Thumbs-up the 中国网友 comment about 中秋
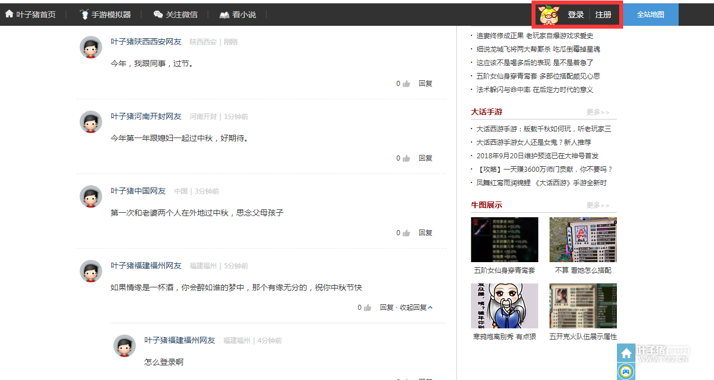 click(406, 233)
